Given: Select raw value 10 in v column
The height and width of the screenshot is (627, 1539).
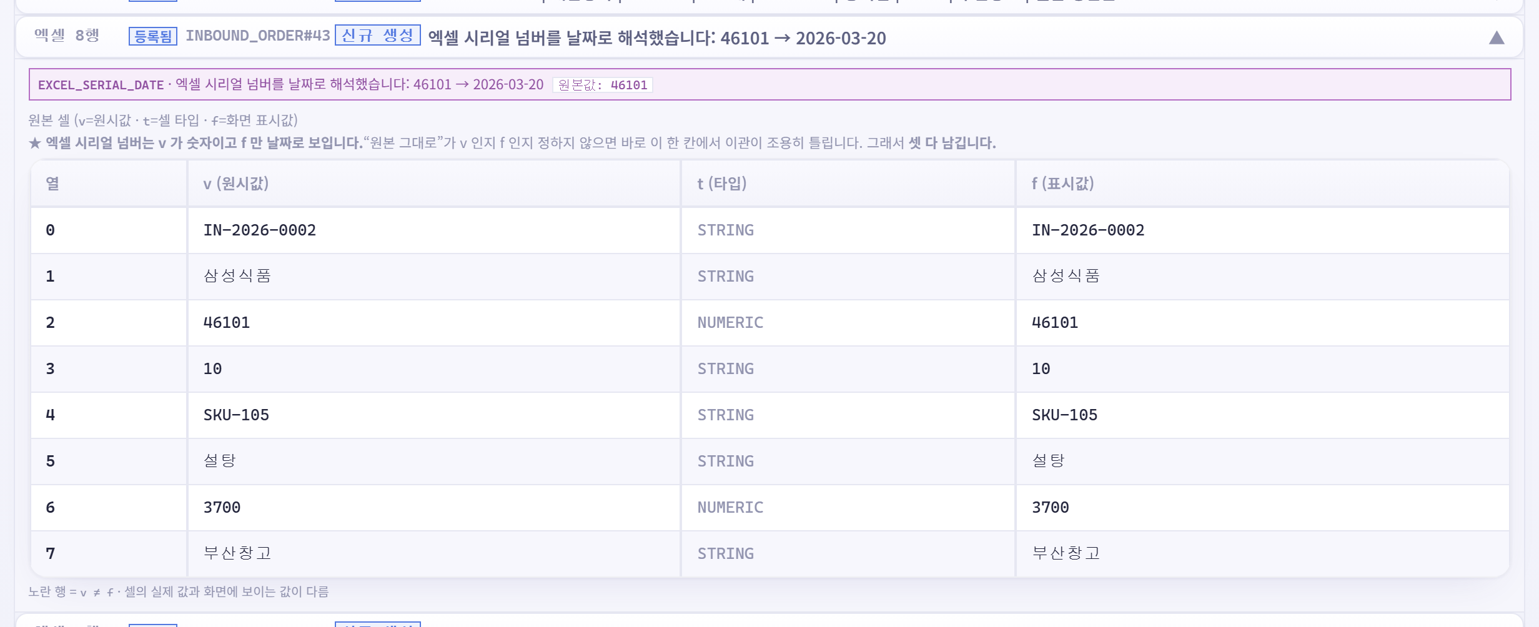Looking at the screenshot, I should point(212,368).
